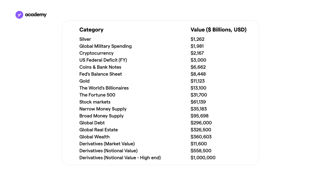This screenshot has height=181, width=321.
Task: Click the Gold value $11,123
Action: [198, 81]
